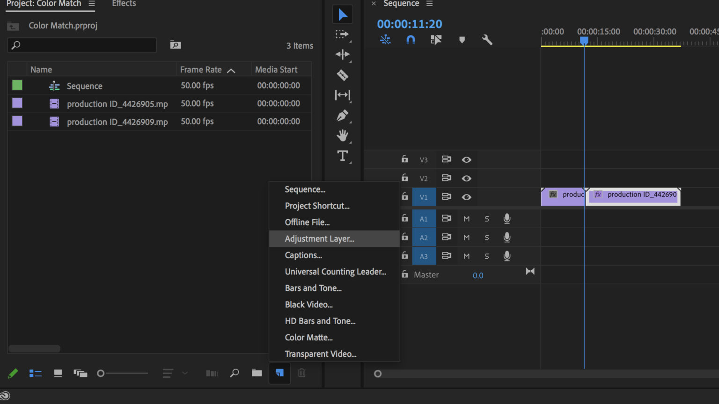Viewport: 719px width, 404px height.
Task: Toggle Snap in the timeline
Action: [x=411, y=40]
